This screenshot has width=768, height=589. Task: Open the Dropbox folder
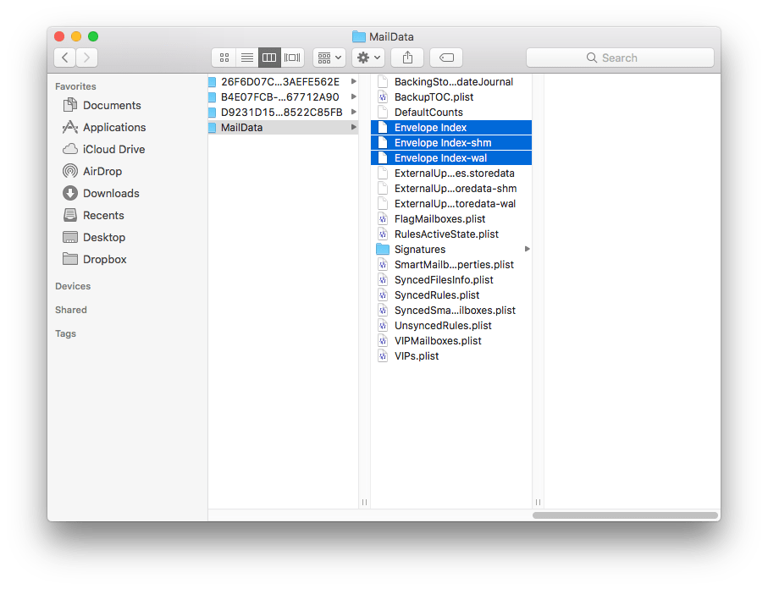click(105, 259)
